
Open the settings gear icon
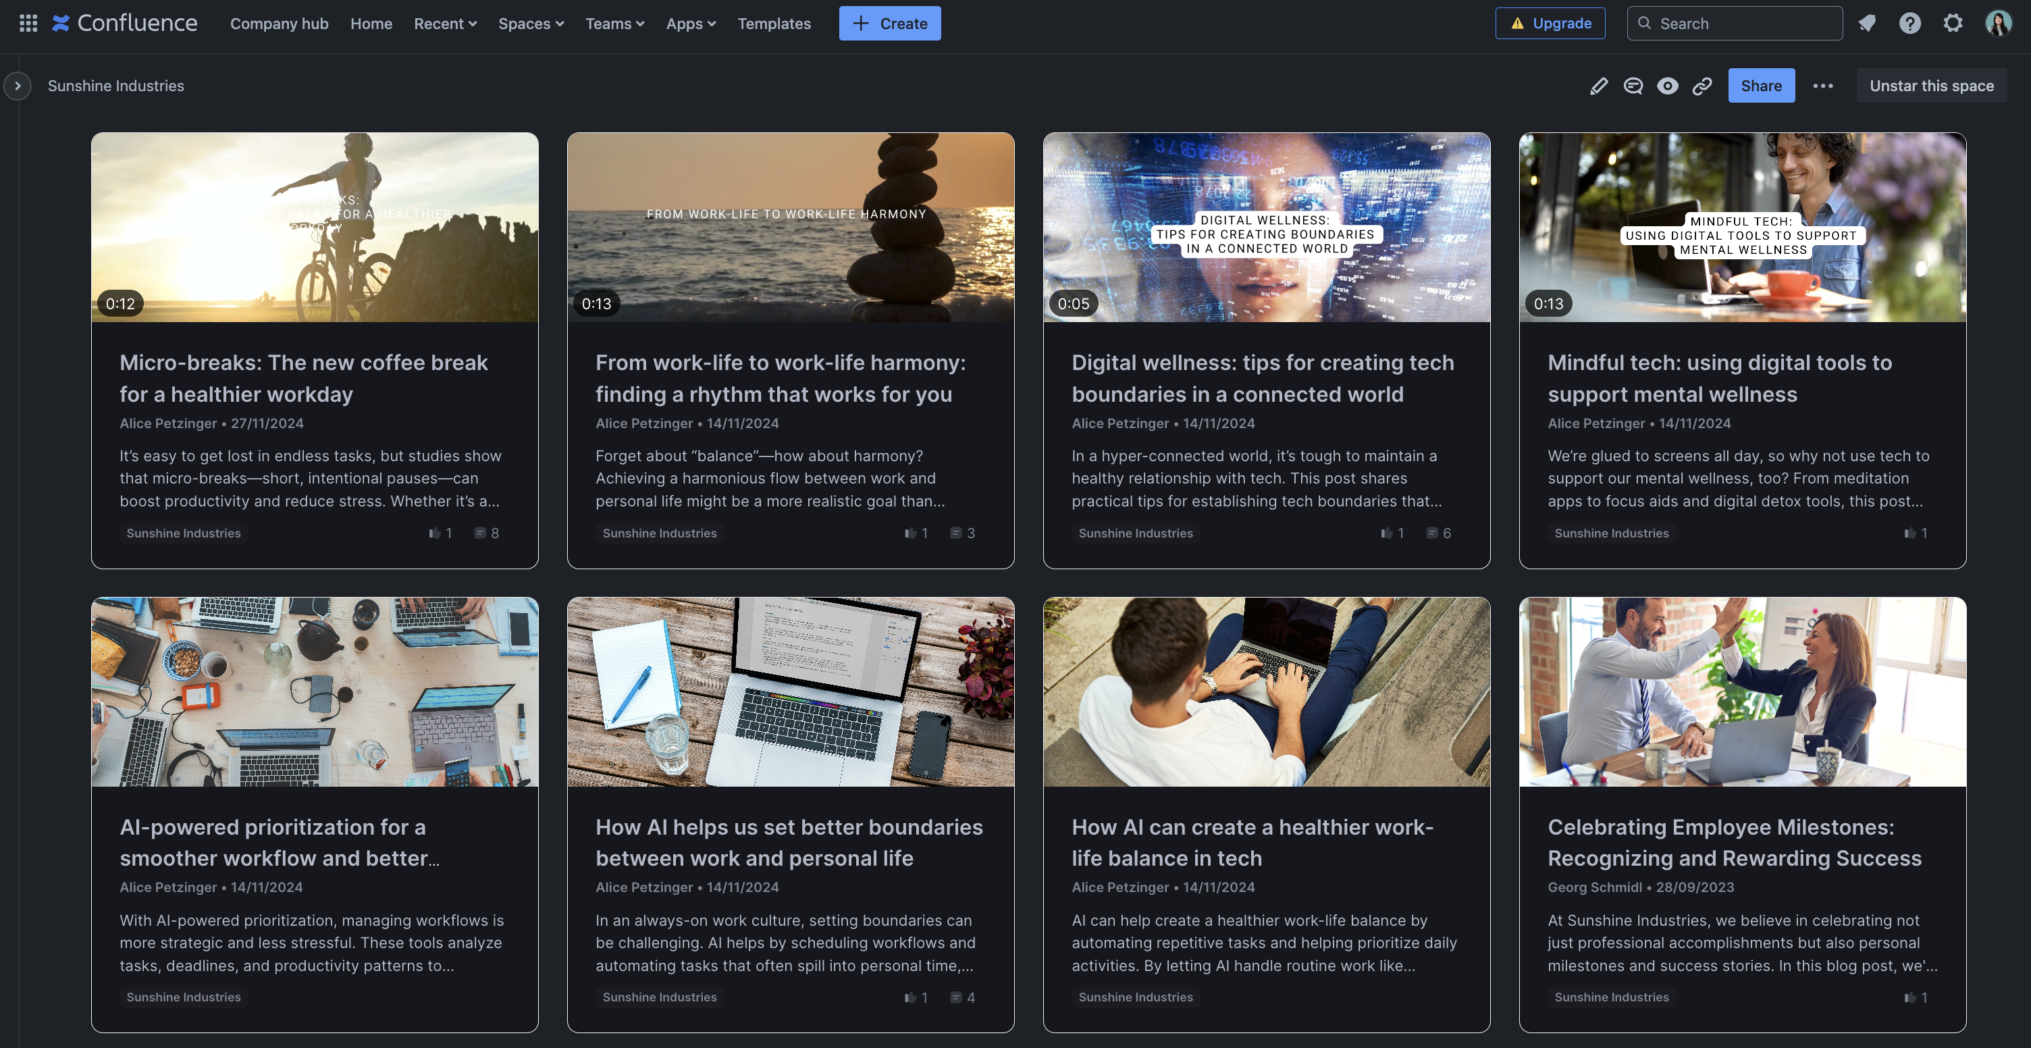(1952, 23)
